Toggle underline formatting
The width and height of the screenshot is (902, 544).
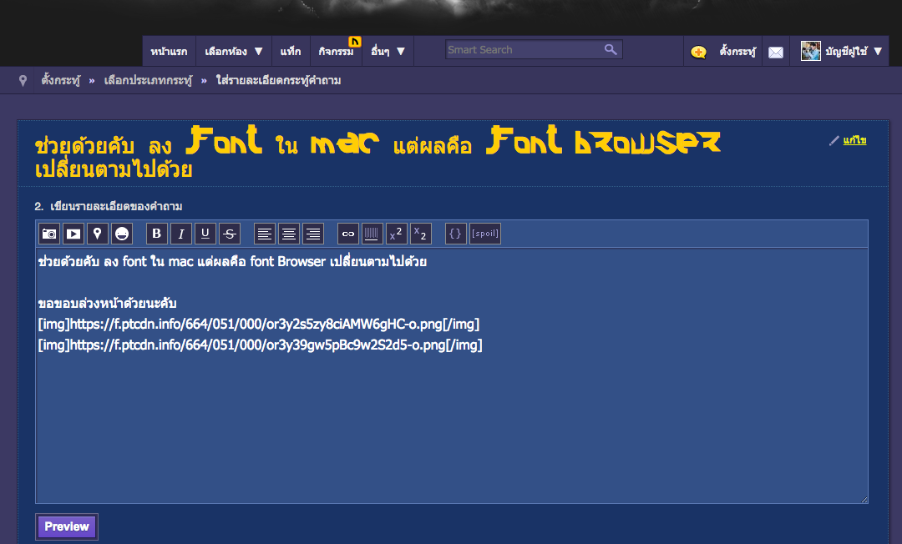pyautogui.click(x=205, y=234)
